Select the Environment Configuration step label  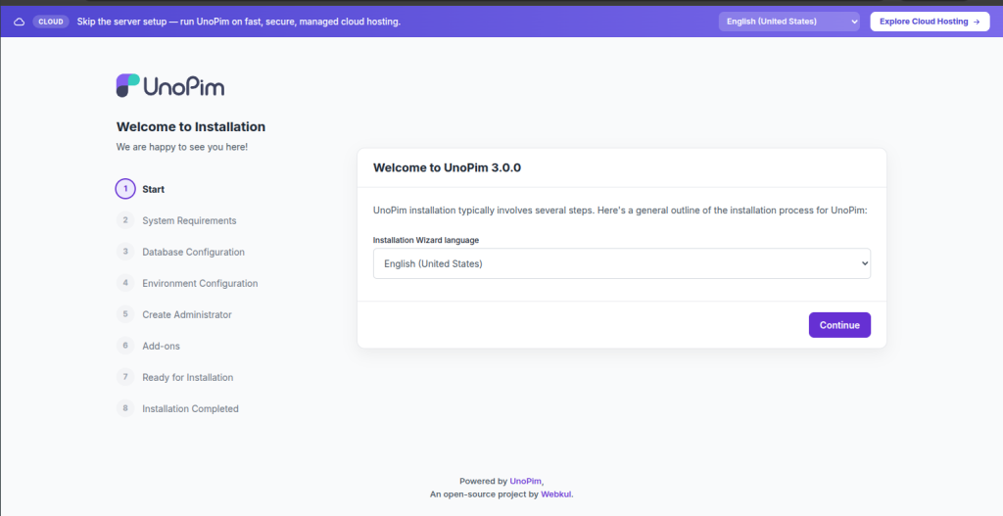pyautogui.click(x=200, y=283)
